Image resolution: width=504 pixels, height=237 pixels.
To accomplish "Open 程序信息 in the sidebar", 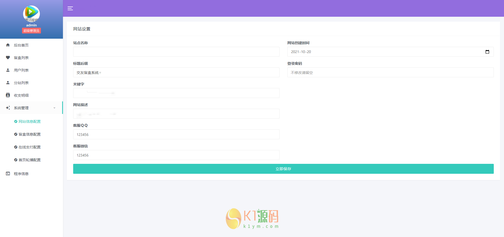I will 31,174.
